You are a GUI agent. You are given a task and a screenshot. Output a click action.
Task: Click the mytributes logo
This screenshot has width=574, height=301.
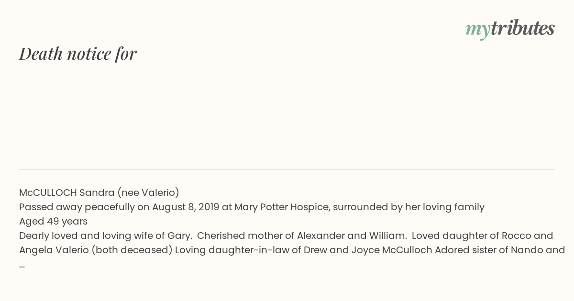click(x=510, y=29)
